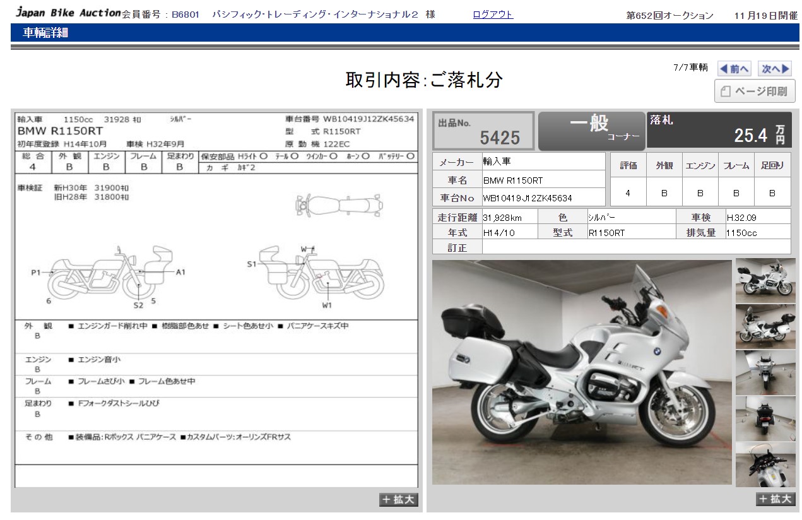The width and height of the screenshot is (802, 520).
Task: Click the 訂正 row label
Action: pos(457,248)
